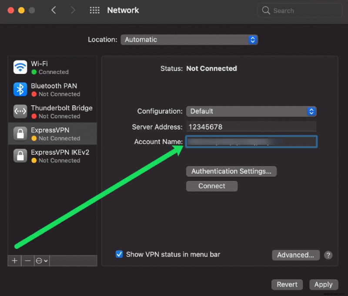Image resolution: width=348 pixels, height=296 pixels.
Task: Select Bluetooth PAN row label
Action: (x=54, y=86)
